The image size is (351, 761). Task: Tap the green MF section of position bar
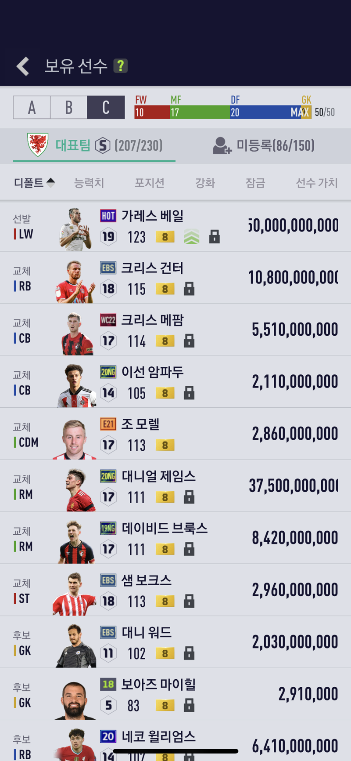[200, 112]
